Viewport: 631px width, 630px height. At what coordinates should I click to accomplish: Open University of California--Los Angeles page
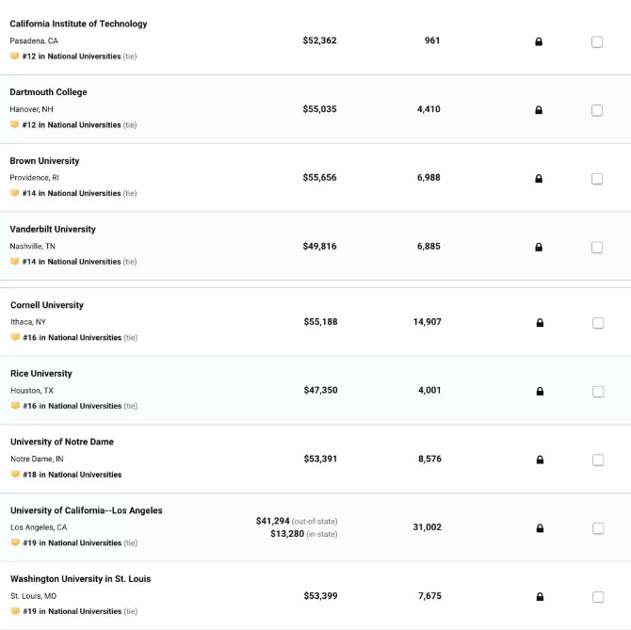(86, 510)
